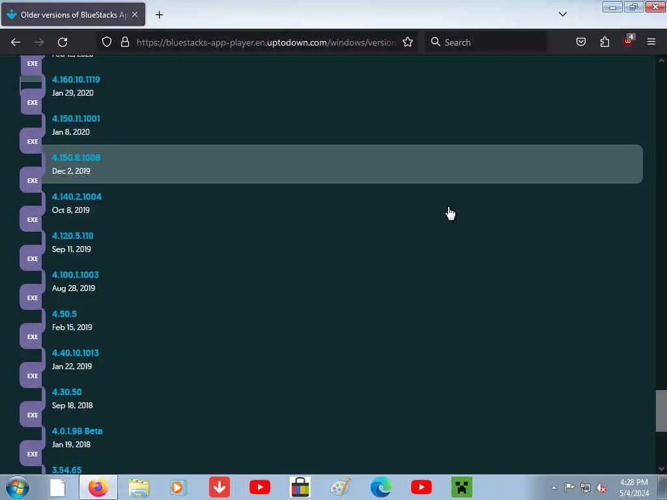Click the EXE badge under 4.30.50
667x500 pixels.
tap(33, 415)
